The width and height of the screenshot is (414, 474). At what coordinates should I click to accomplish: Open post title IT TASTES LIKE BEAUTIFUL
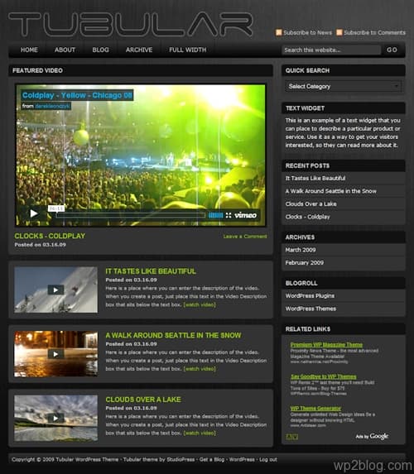click(151, 271)
